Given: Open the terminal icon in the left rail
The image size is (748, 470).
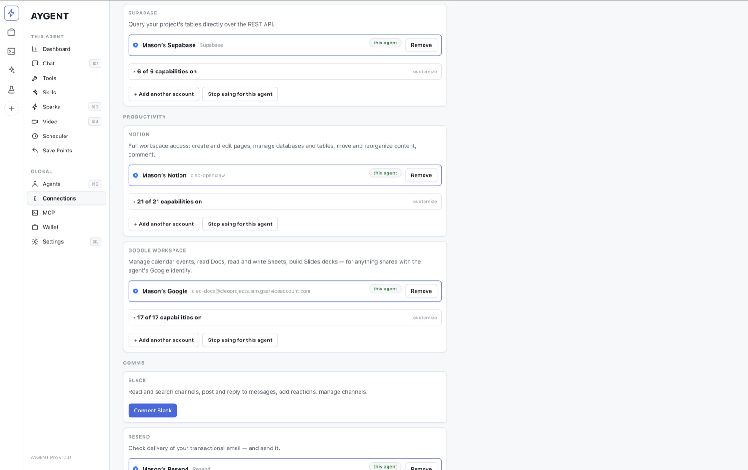Looking at the screenshot, I should click(12, 51).
